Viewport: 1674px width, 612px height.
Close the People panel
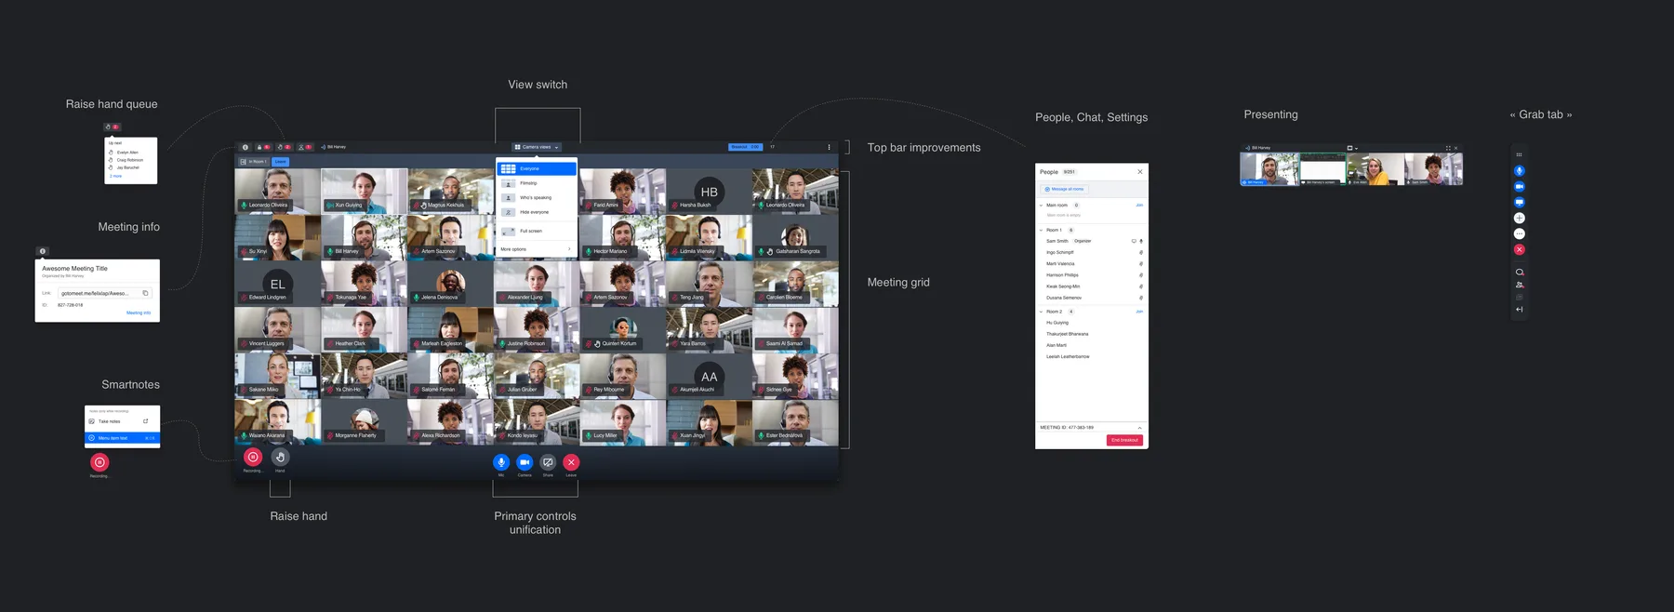[x=1140, y=172]
